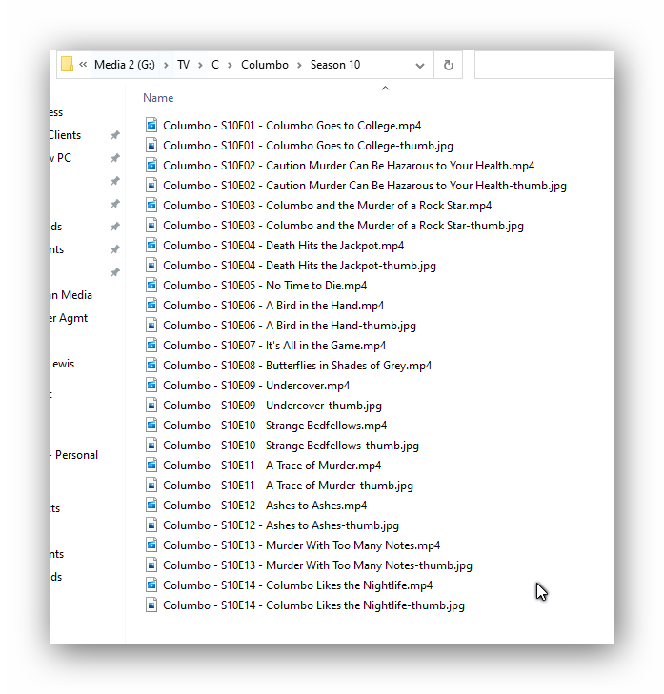Open the sidebar item ending in 'Agmt'
The height and width of the screenshot is (694, 664).
[x=69, y=318]
